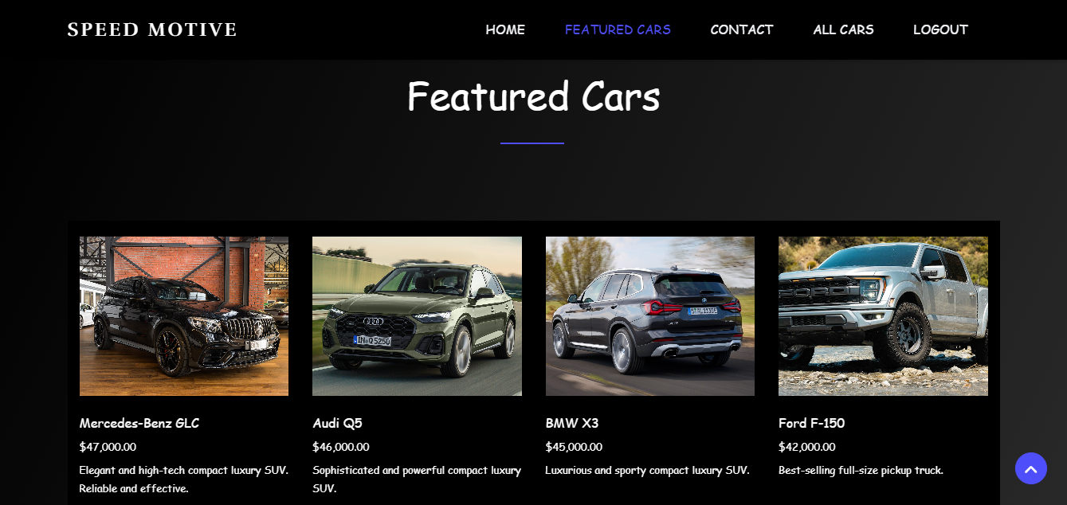Screen dimensions: 1067x505
Task: Open the Mercedes-Benz GLC photo
Action: 184,316
